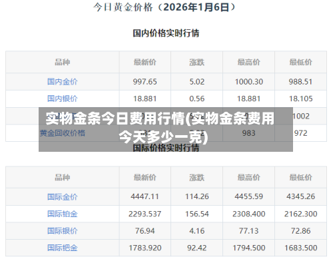
Task: Select 国际铂金 low price 2162.300
Action: pos(301,214)
